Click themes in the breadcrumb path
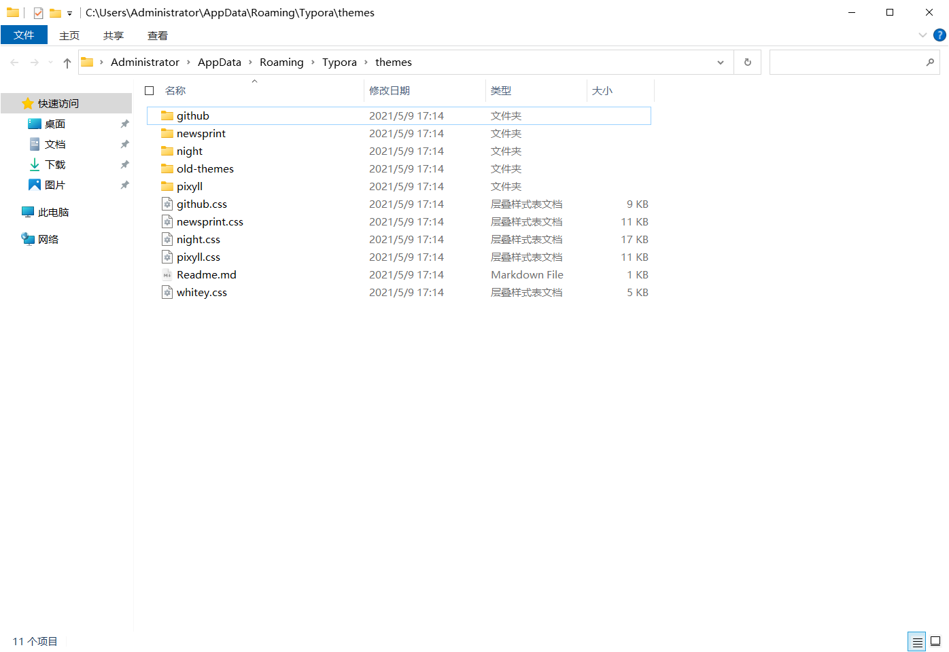Screen dimensions: 949x652 [x=394, y=62]
